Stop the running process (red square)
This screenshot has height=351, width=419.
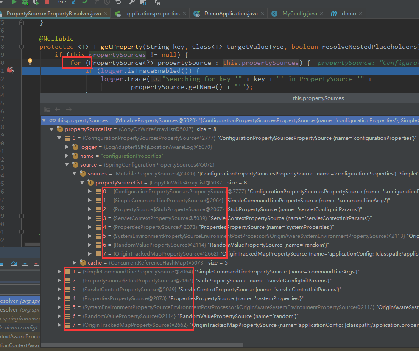tap(47, 2)
